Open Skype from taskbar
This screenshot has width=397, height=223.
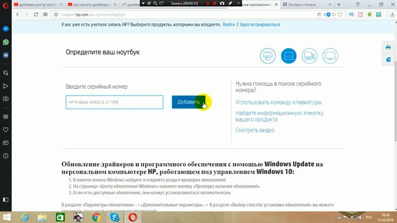pos(114,217)
